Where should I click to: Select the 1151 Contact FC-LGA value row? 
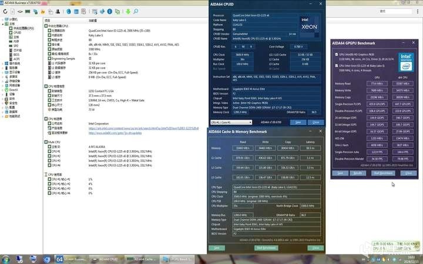pyautogui.click(x=101, y=91)
